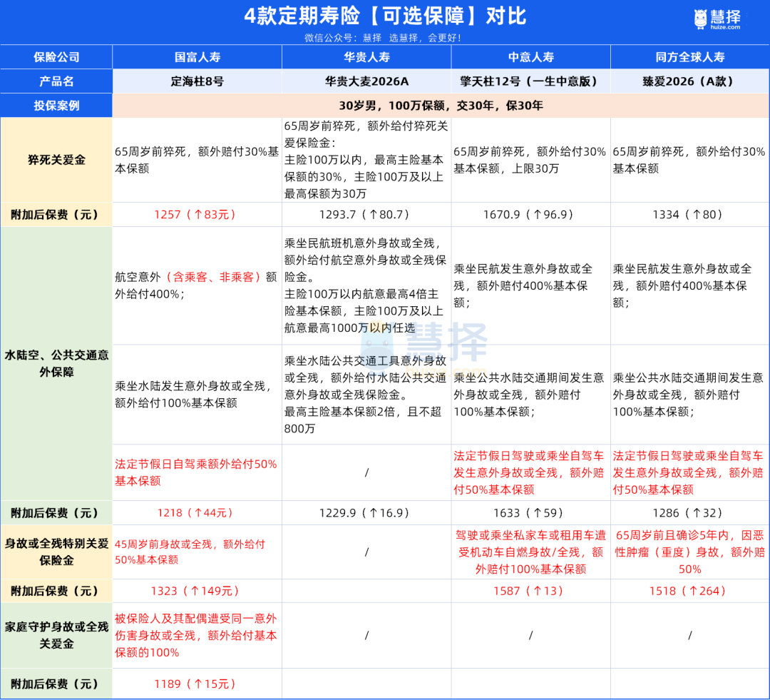Click red cell 65周岁前且确诊5年内，因恶性肿瘤
This screenshot has width=770, height=700.
pos(690,552)
